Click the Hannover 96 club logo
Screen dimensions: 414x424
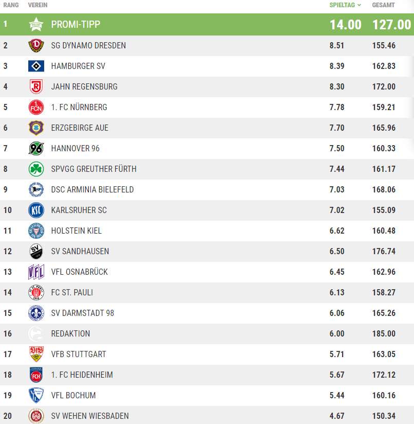pos(36,148)
